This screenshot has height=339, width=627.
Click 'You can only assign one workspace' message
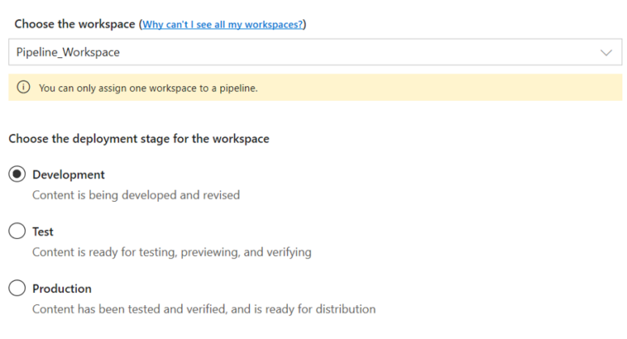pyautogui.click(x=148, y=88)
